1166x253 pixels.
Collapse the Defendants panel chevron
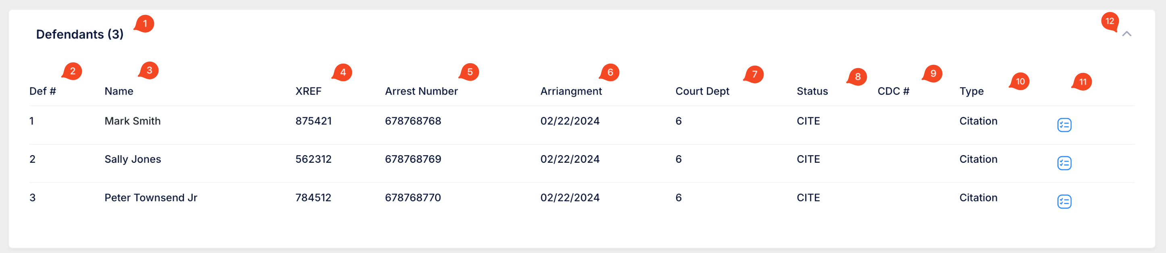point(1126,34)
